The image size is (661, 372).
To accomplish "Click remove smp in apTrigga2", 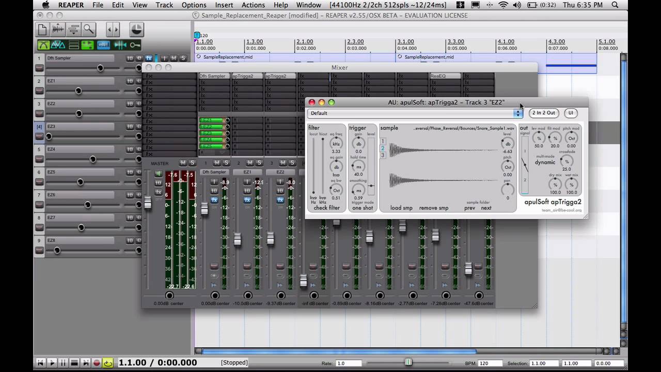I will click(434, 208).
